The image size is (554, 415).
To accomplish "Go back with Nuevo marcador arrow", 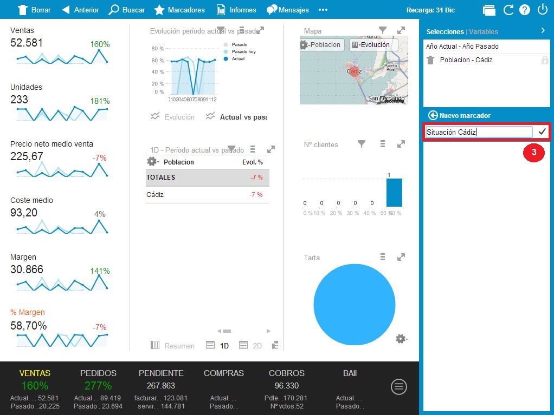I will (433, 115).
